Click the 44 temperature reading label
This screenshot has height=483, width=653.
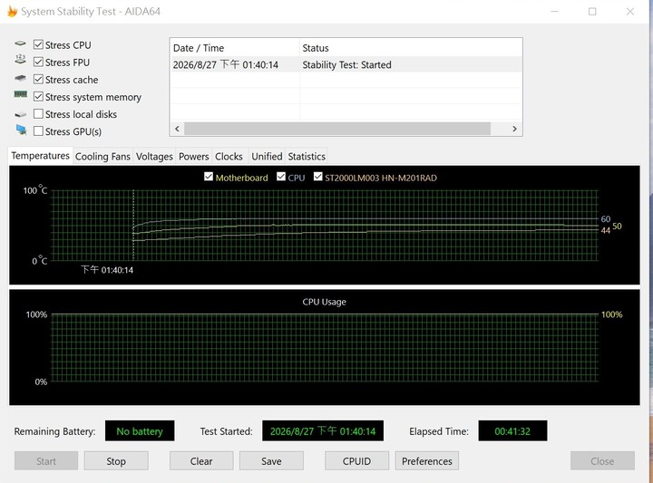pos(606,230)
